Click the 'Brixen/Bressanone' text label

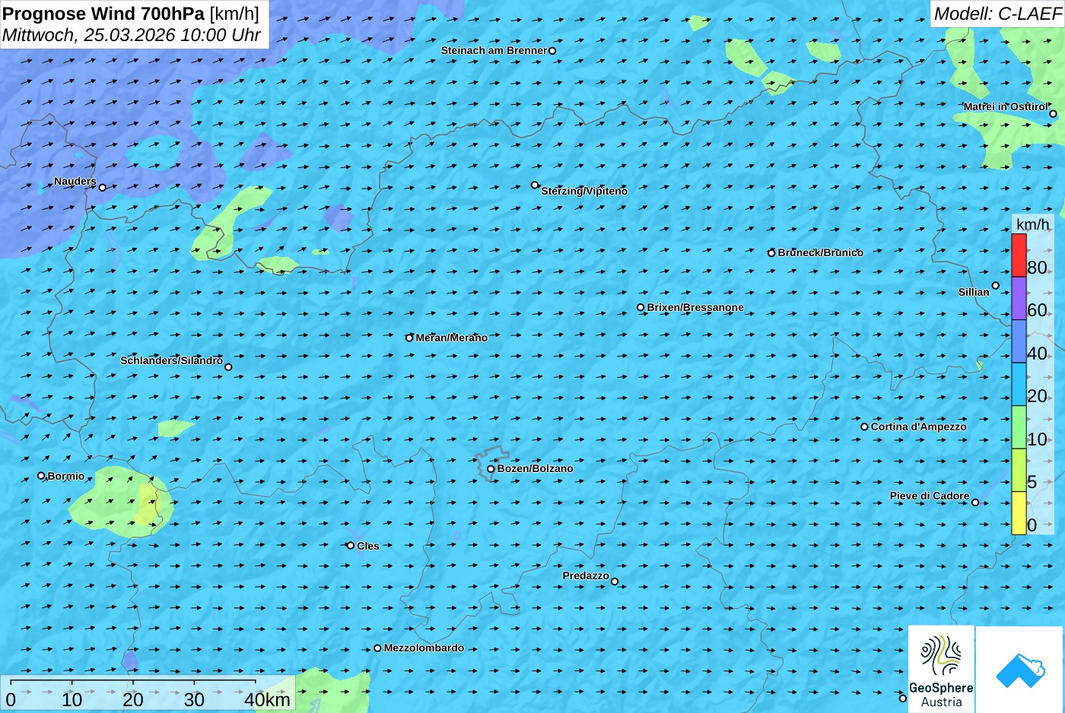pos(695,307)
